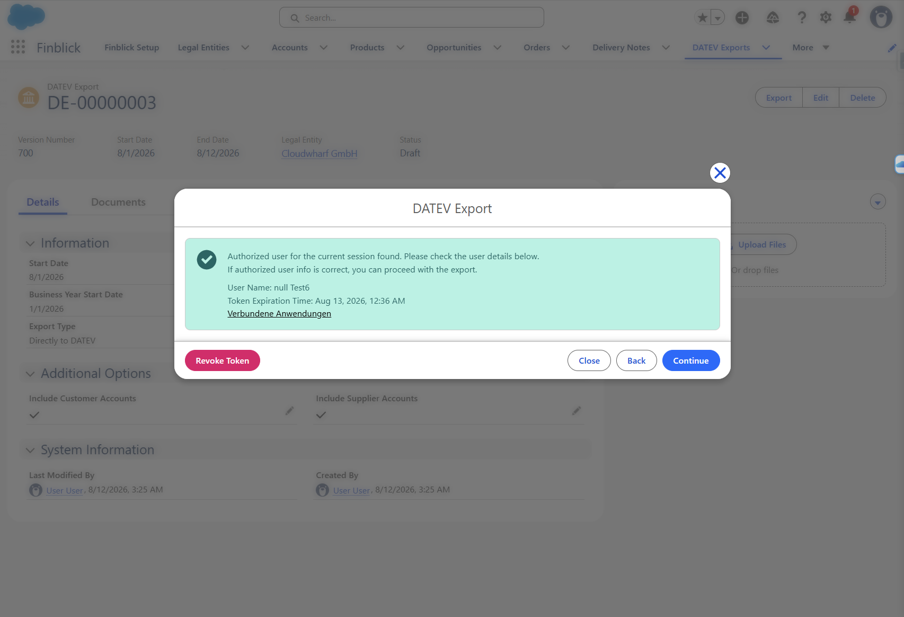Click the Export button on the record
This screenshot has height=617, width=904.
click(779, 98)
